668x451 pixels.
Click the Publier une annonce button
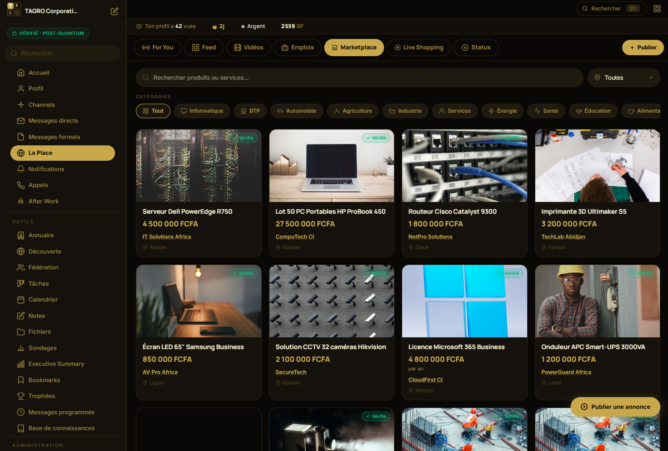pos(615,407)
